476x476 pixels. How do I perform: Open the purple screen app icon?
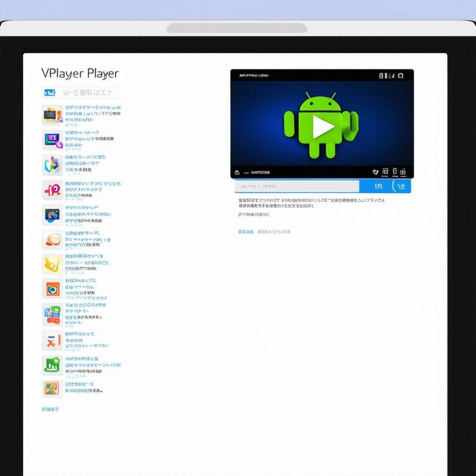[52, 139]
